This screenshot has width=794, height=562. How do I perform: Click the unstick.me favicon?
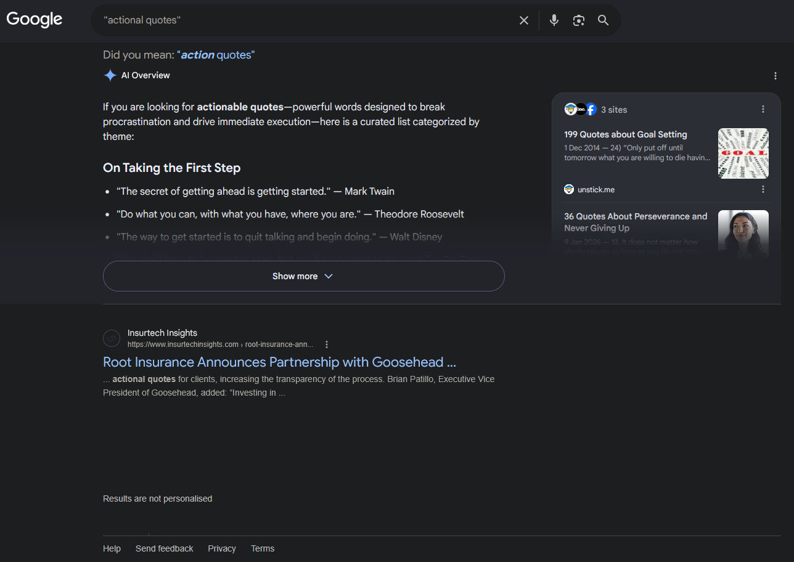click(x=569, y=189)
